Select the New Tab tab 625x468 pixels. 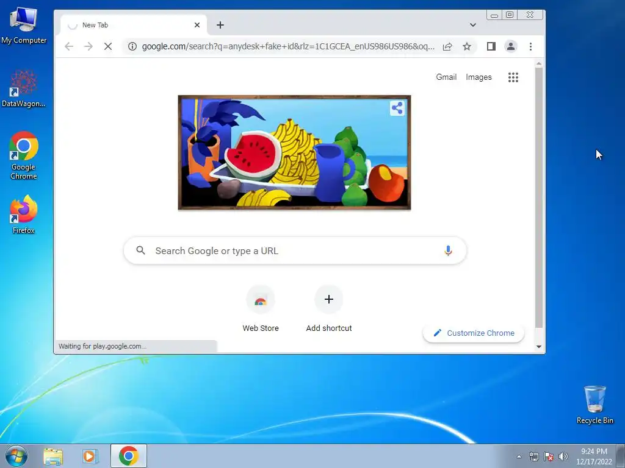pyautogui.click(x=134, y=25)
